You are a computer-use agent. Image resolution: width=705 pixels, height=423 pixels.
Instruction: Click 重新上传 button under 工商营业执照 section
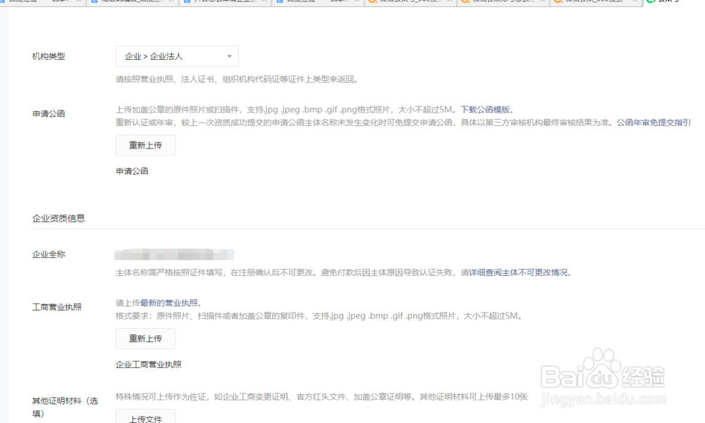(145, 339)
